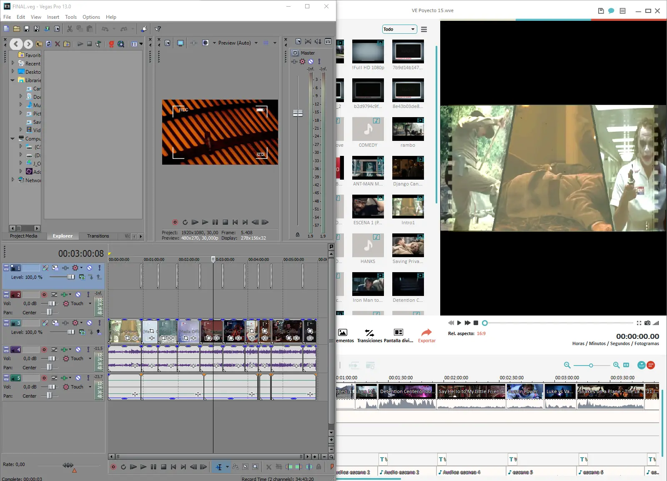Refresh the Explorer file list

coord(48,44)
